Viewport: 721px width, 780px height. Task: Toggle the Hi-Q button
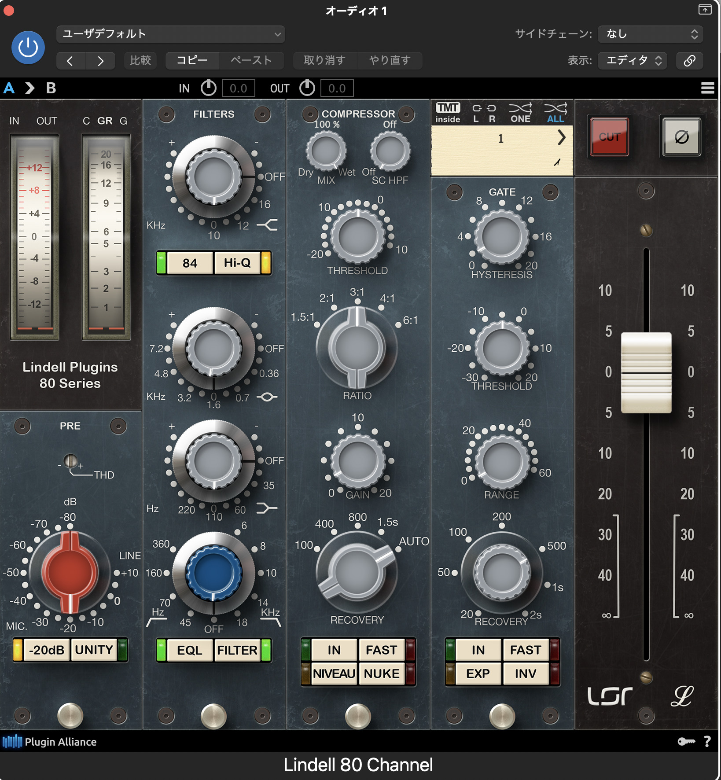237,263
